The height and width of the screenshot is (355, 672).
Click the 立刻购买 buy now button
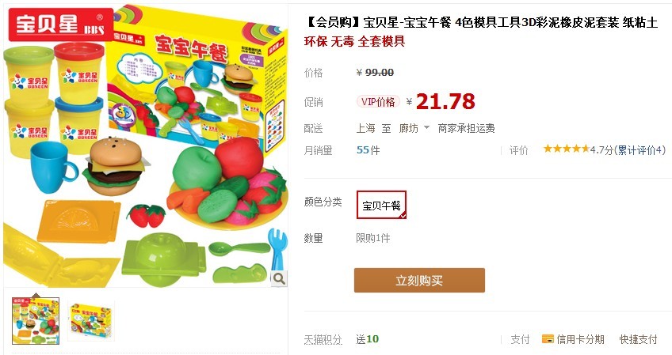coord(419,281)
